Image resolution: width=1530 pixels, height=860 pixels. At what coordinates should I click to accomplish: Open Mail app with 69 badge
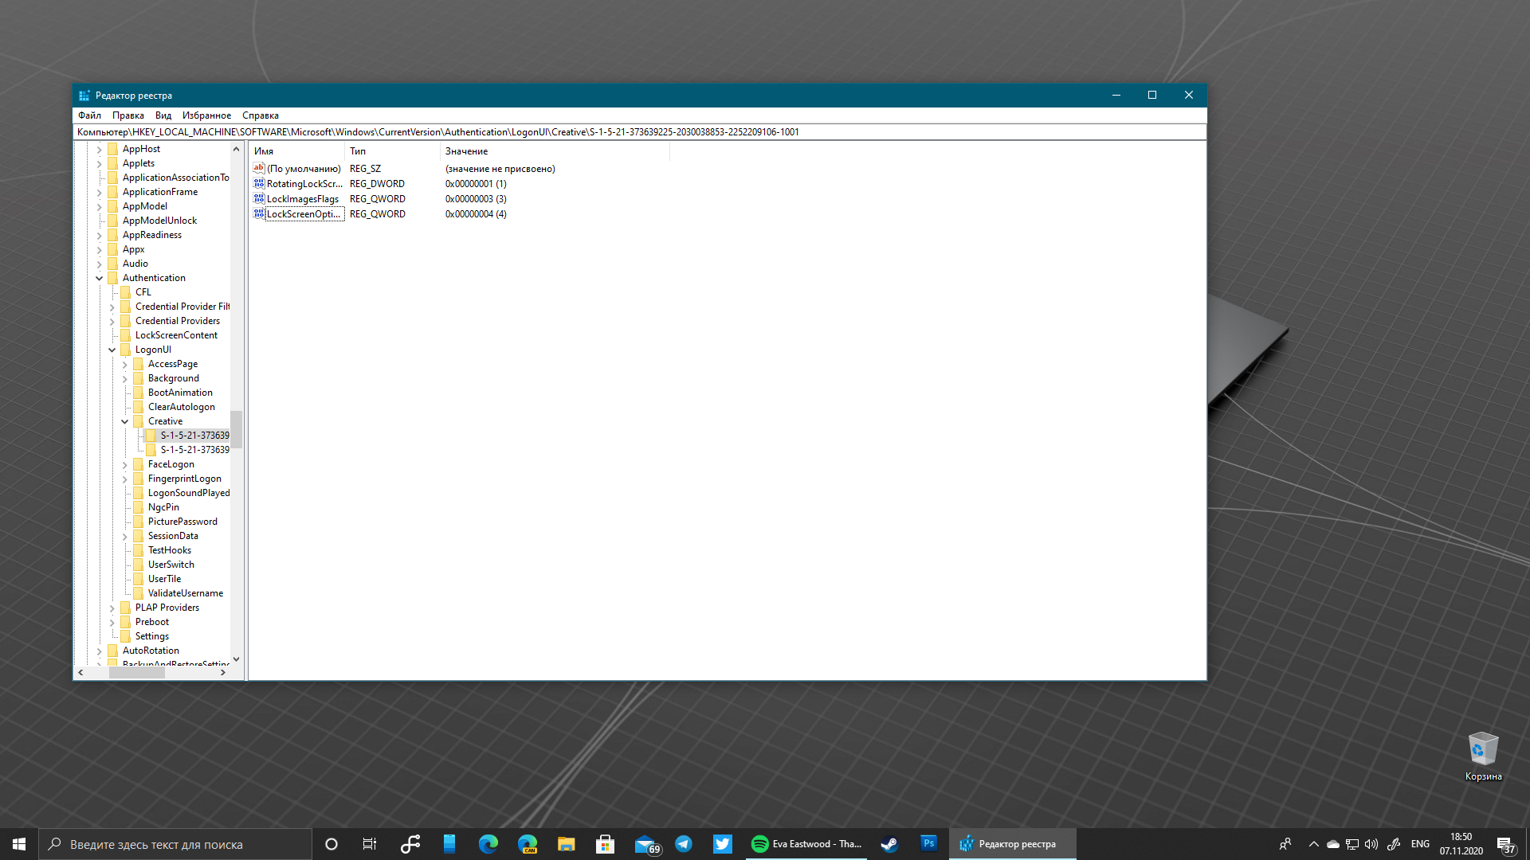click(x=646, y=844)
